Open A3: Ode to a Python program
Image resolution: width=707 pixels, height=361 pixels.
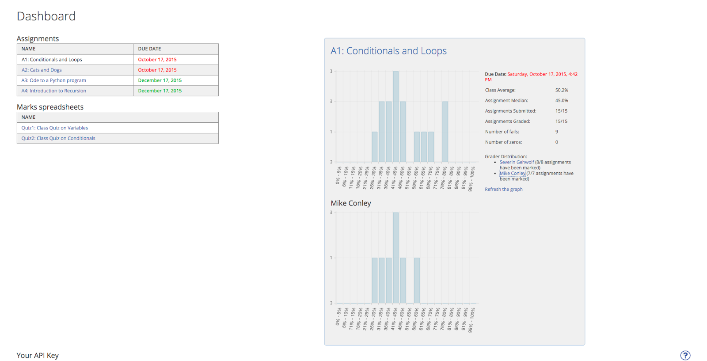click(x=54, y=80)
